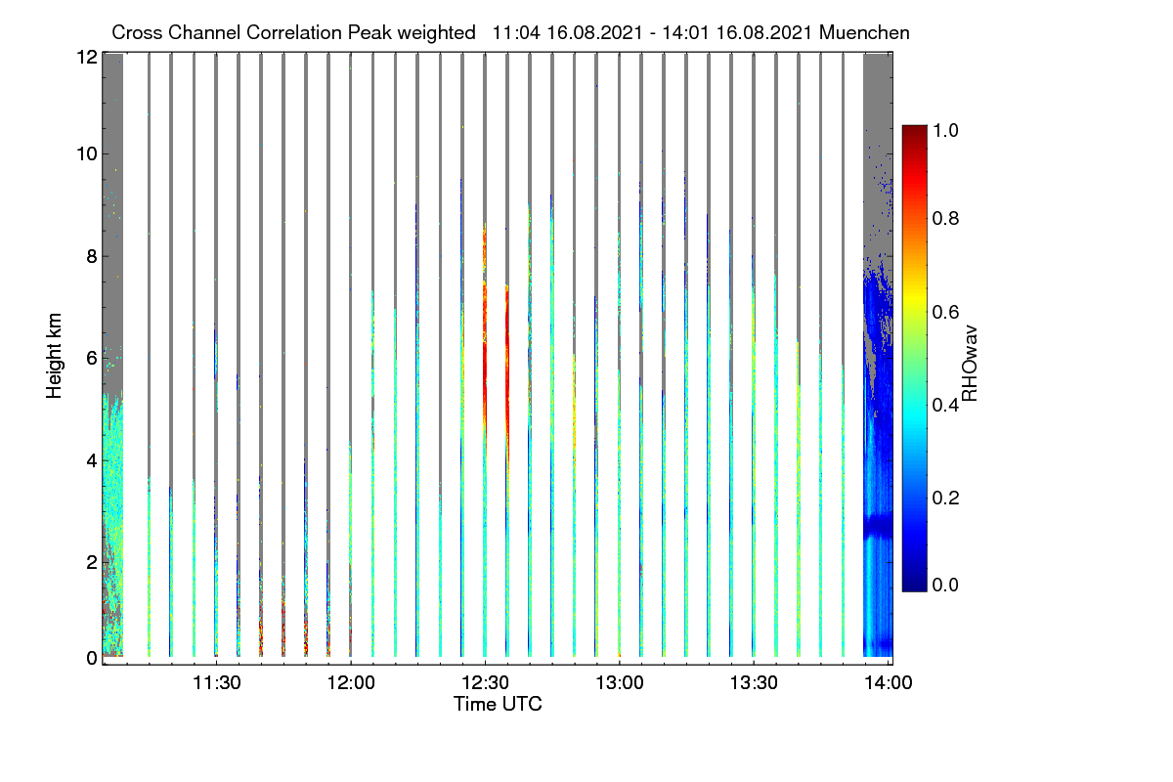Click the 'Time UTC' x-axis label
Viewport: 1173px width, 782px height.
(498, 704)
